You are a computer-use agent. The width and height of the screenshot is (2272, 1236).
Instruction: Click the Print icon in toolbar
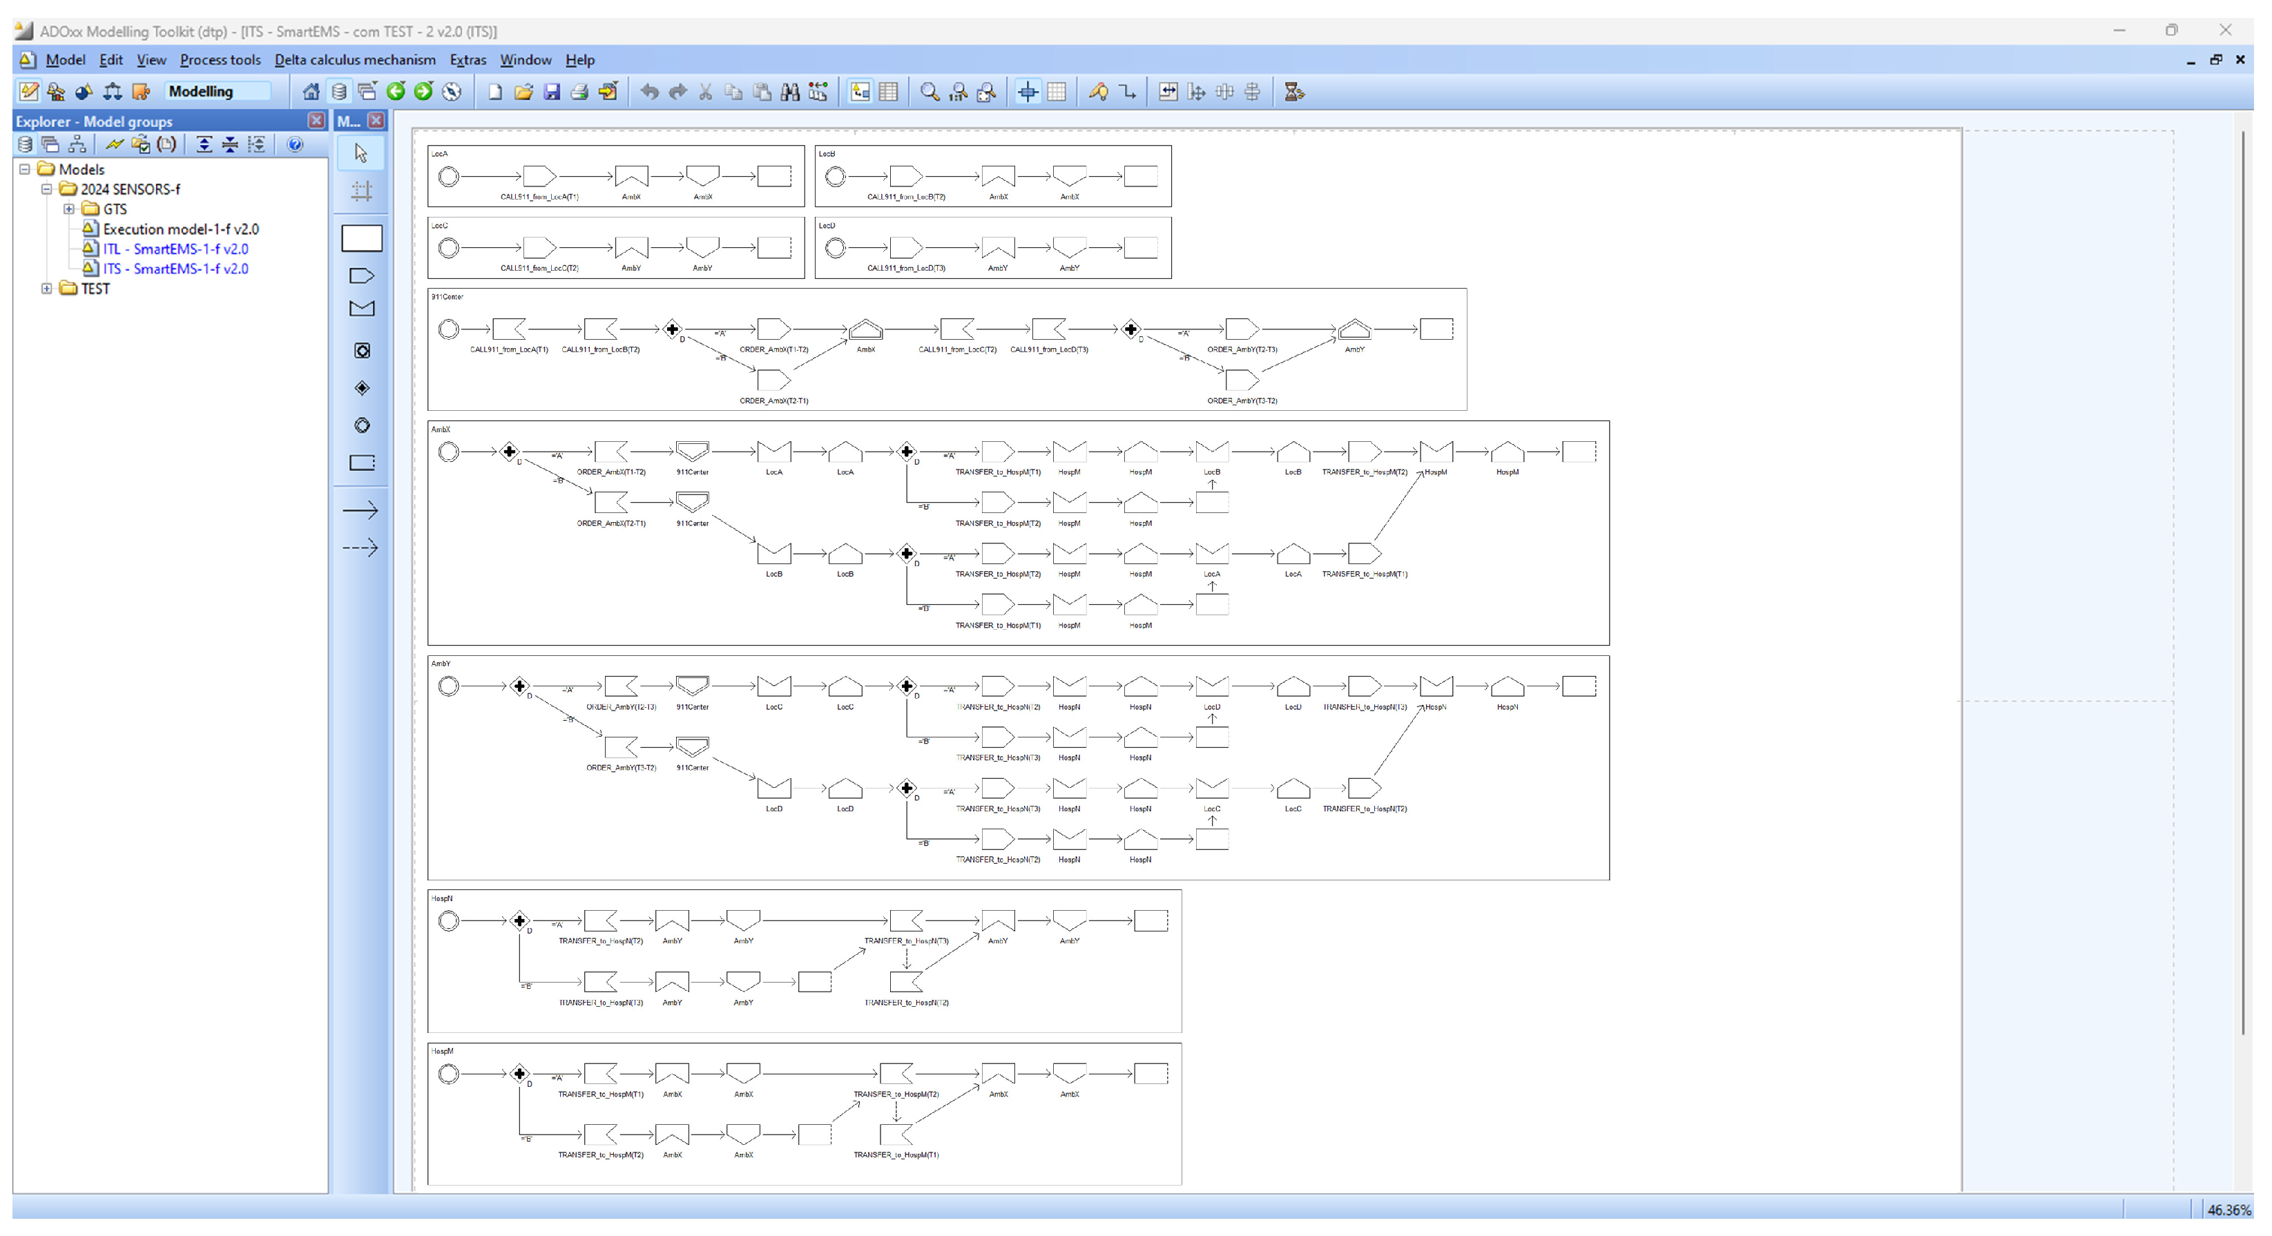click(x=579, y=92)
